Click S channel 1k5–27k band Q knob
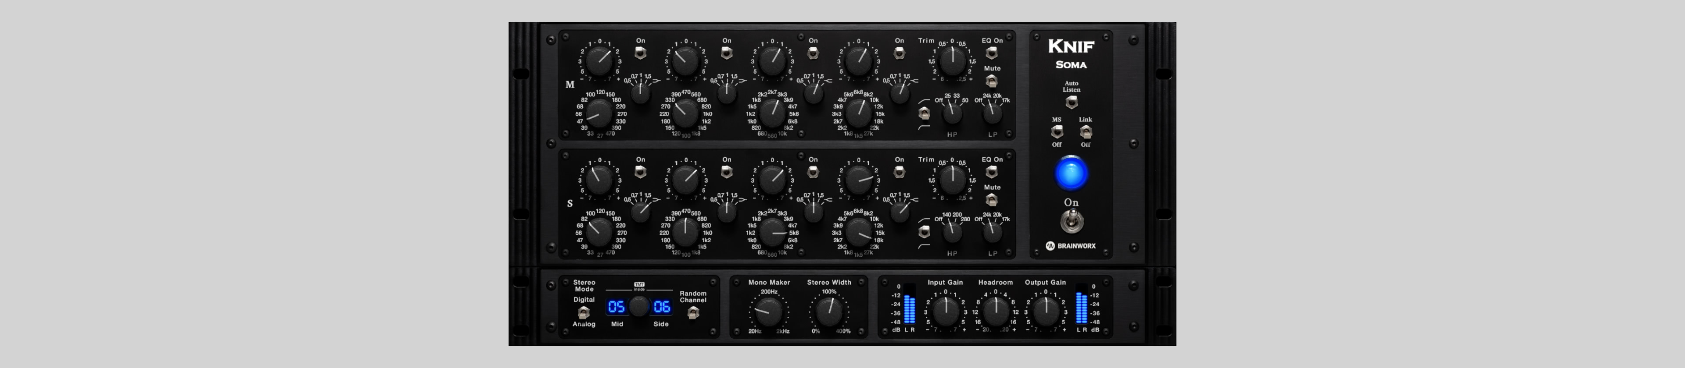This screenshot has height=368, width=1685. [900, 212]
